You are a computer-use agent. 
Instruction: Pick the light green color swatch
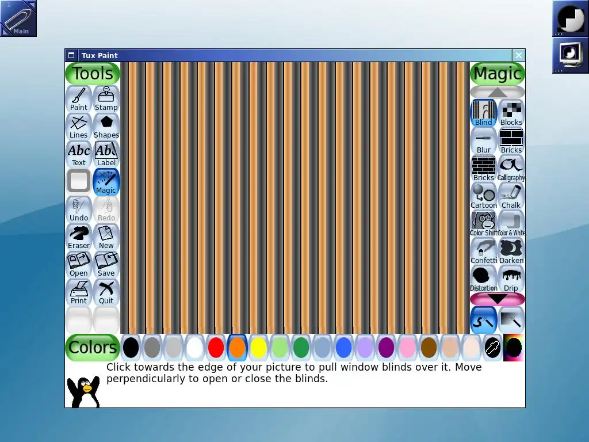(x=280, y=347)
